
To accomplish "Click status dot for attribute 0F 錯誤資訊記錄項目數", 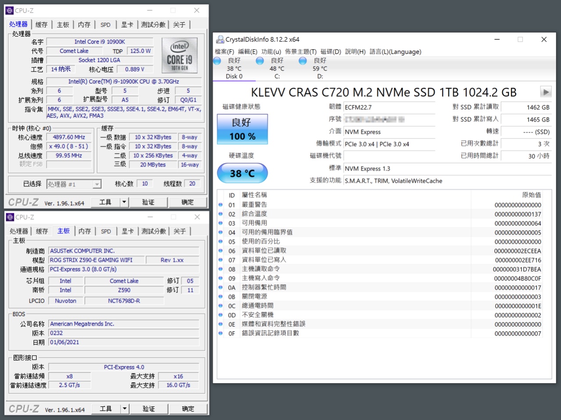I will pos(221,333).
